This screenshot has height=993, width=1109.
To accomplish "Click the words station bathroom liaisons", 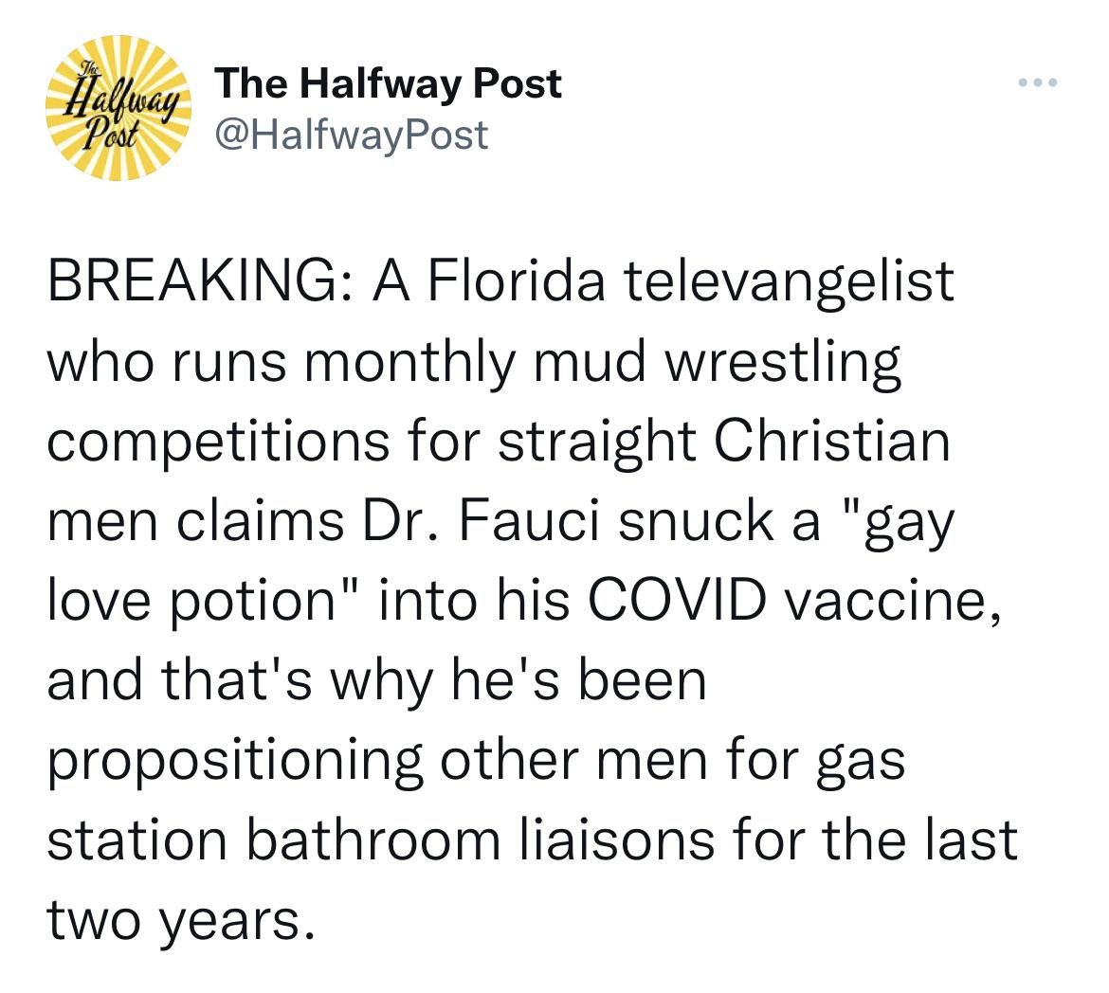I will [381, 840].
